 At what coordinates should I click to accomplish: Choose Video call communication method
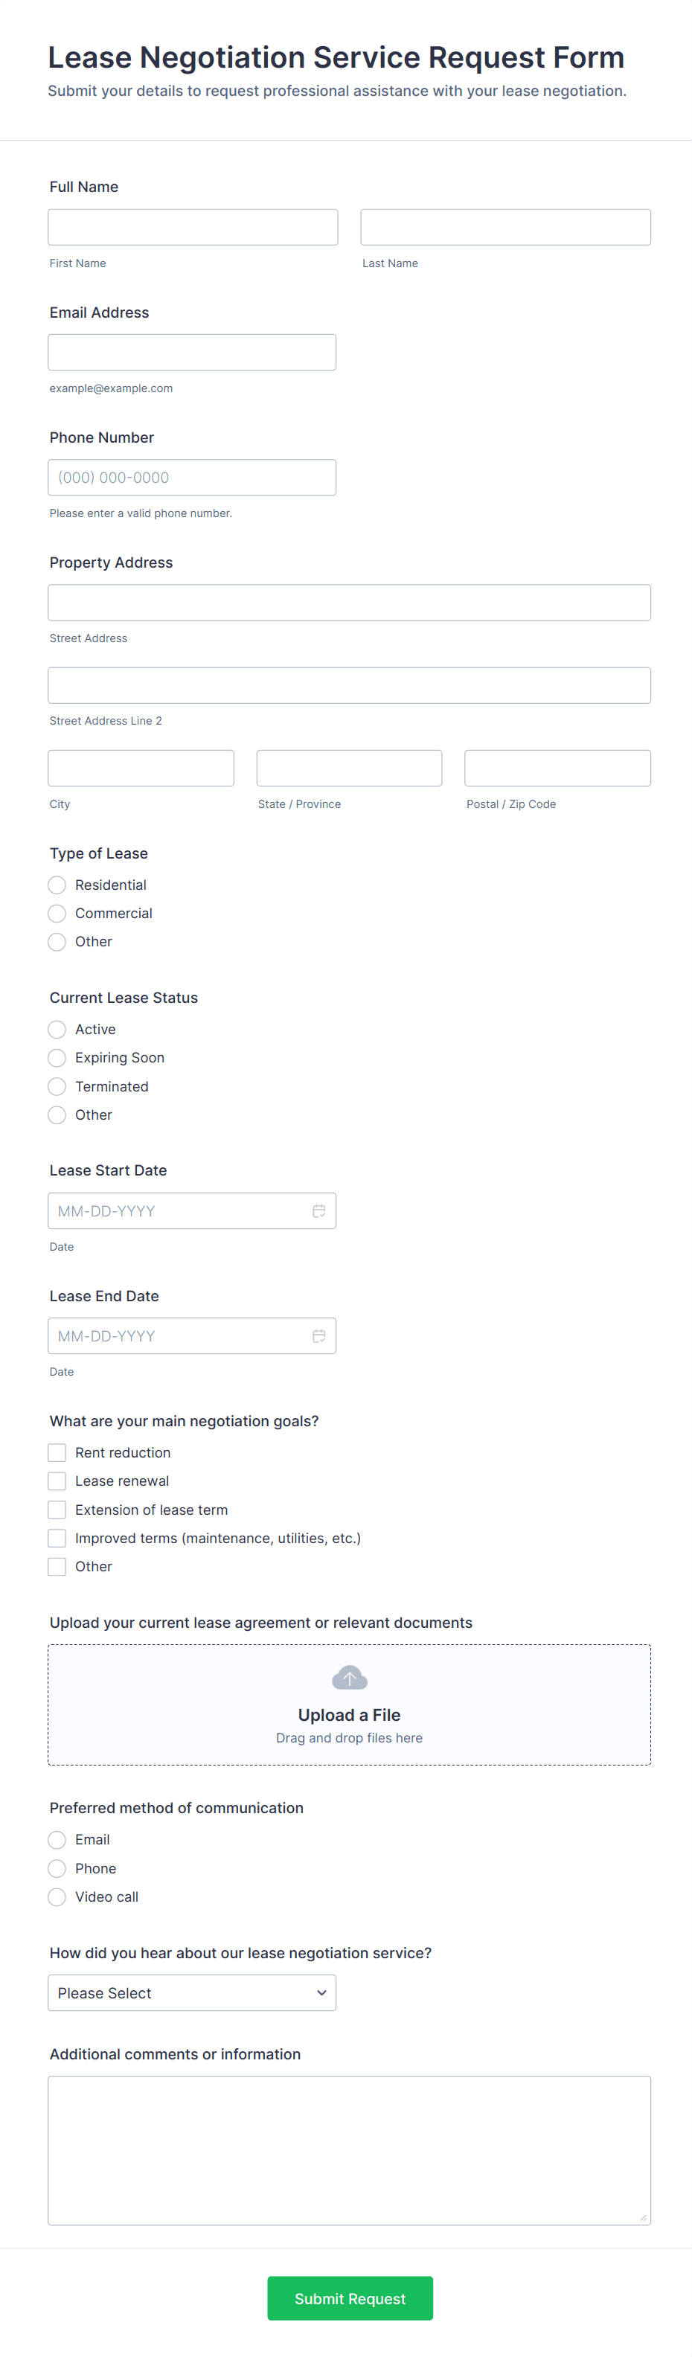[x=57, y=1896]
